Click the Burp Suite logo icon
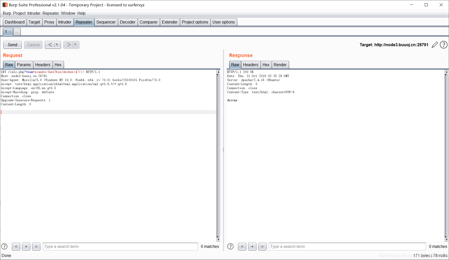Image resolution: width=449 pixels, height=260 pixels. 5,5
